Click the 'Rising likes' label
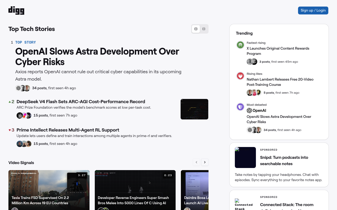The width and height of the screenshot is (337, 210). point(254,74)
